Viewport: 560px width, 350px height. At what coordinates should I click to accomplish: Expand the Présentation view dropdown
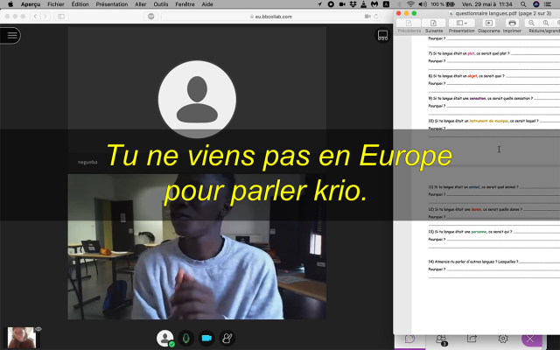pyautogui.click(x=462, y=24)
